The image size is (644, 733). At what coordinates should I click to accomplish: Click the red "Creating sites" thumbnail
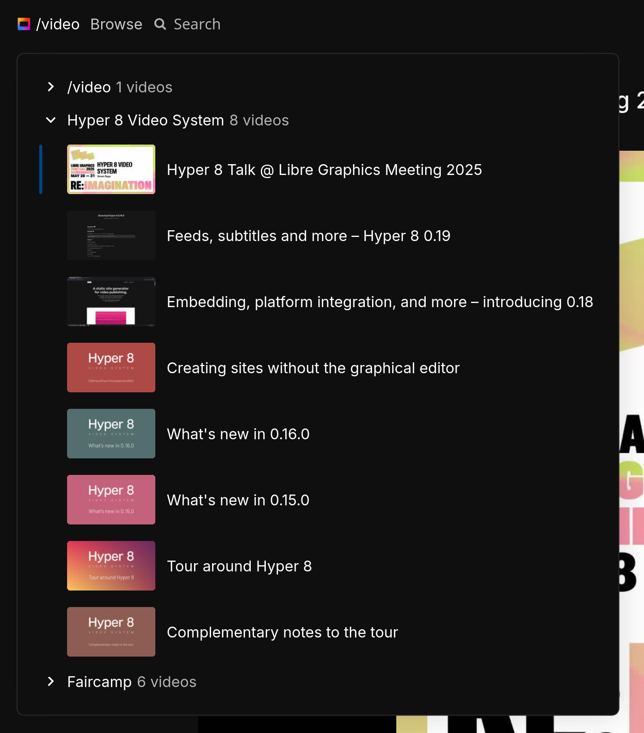pos(111,368)
